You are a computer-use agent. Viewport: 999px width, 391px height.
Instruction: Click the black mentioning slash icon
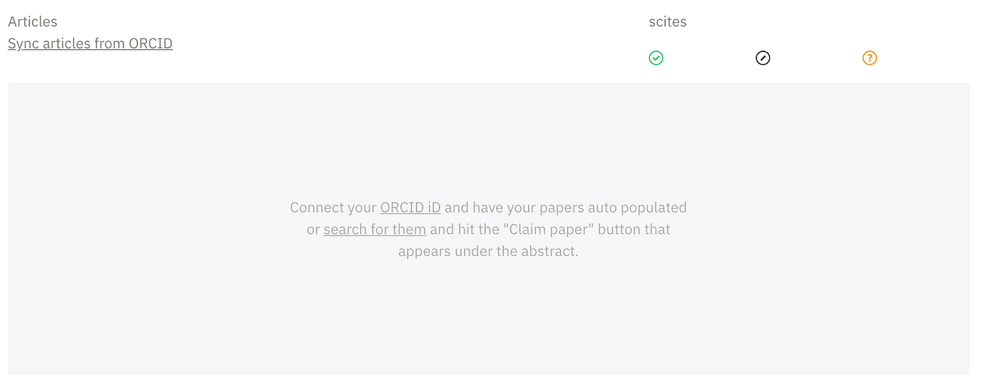pyautogui.click(x=763, y=59)
